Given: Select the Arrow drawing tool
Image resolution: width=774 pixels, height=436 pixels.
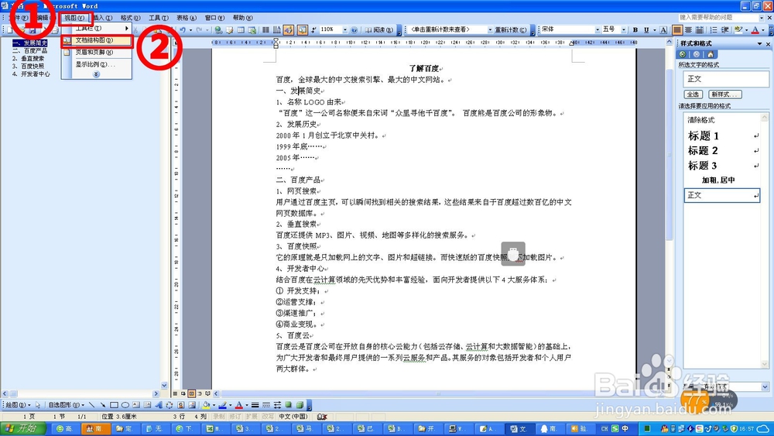Looking at the screenshot, I should (x=103, y=405).
